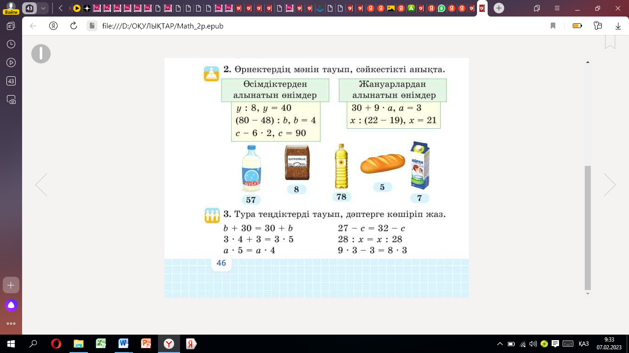This screenshot has width=629, height=353.
Task: Click the scrollbar down arrow
Action: coord(588,293)
